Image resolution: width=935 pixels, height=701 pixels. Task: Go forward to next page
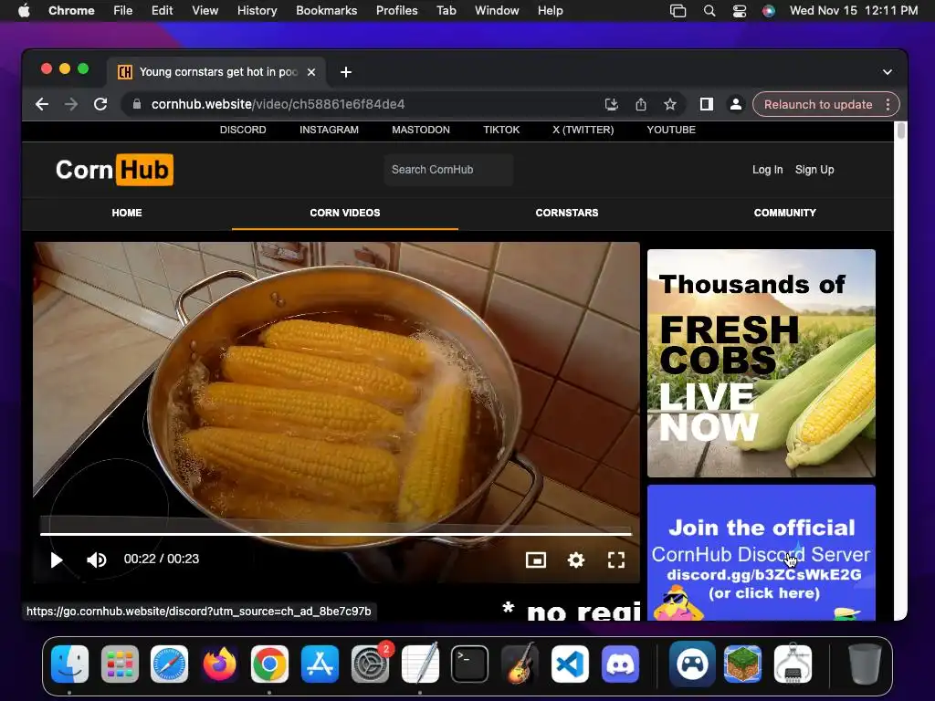pyautogui.click(x=71, y=104)
